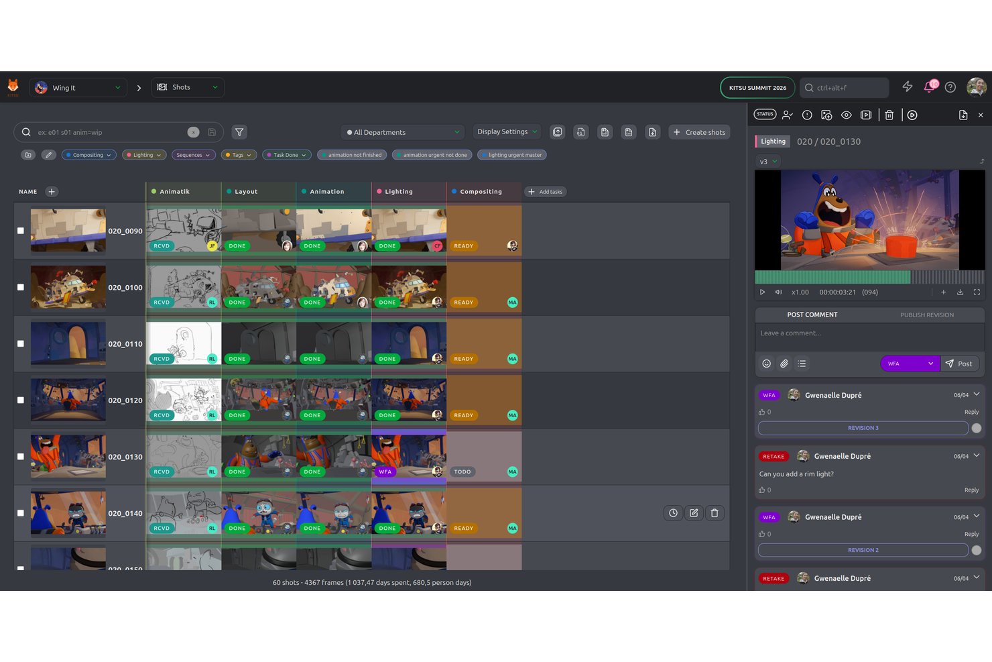Mute the preview player sound

779,292
